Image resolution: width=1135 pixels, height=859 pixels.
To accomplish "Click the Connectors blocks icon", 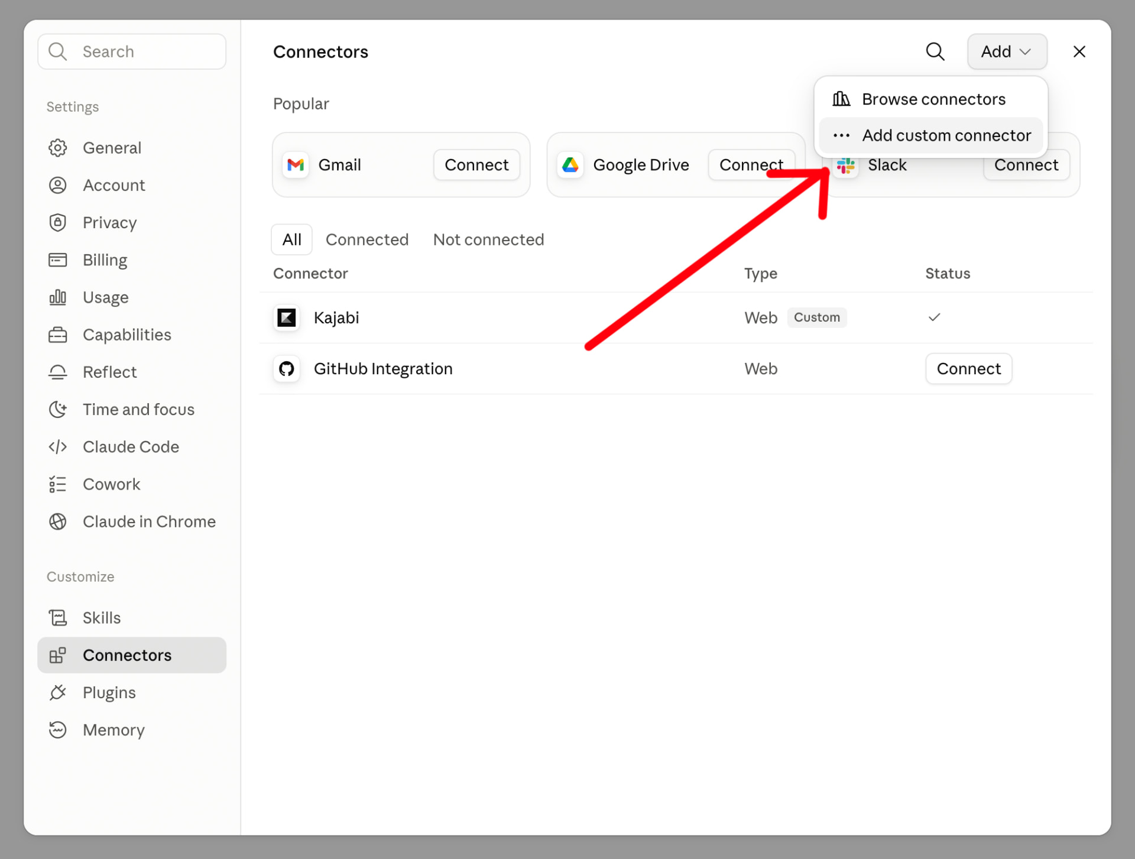I will (57, 655).
